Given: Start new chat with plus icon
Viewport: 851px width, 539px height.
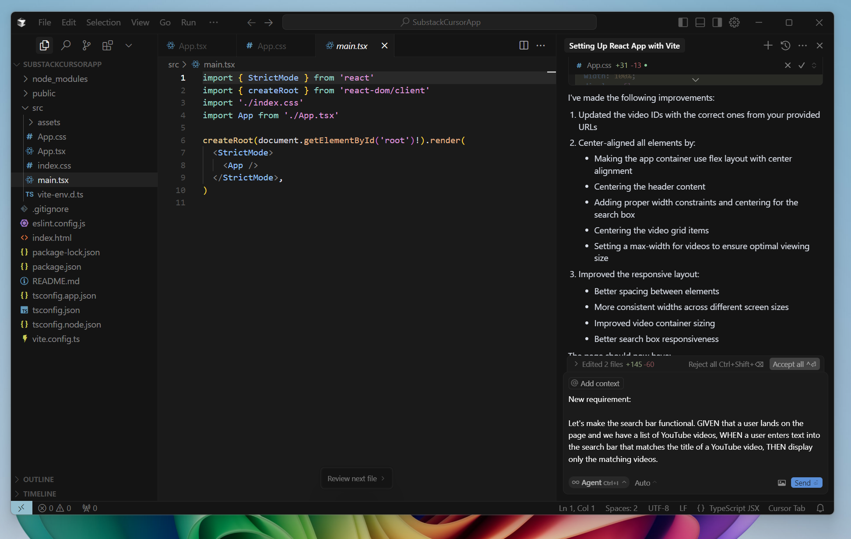Looking at the screenshot, I should point(768,46).
